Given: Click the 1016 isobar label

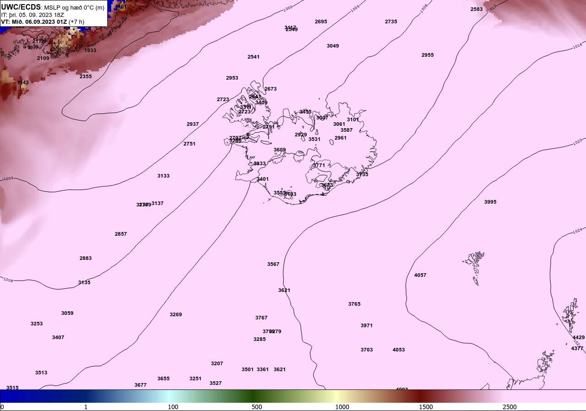Looking at the screenshot, I should coord(578,45).
